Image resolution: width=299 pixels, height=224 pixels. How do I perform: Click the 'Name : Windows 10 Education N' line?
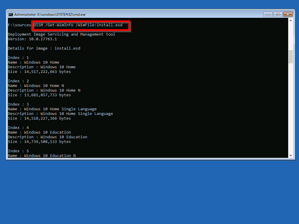(x=41, y=156)
